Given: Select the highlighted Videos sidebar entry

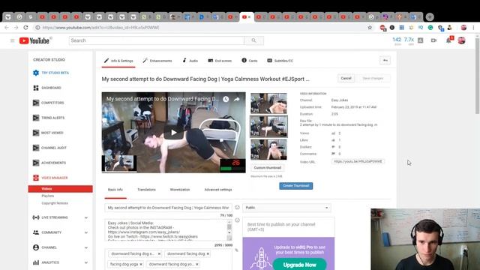Looking at the screenshot, I should [60, 189].
